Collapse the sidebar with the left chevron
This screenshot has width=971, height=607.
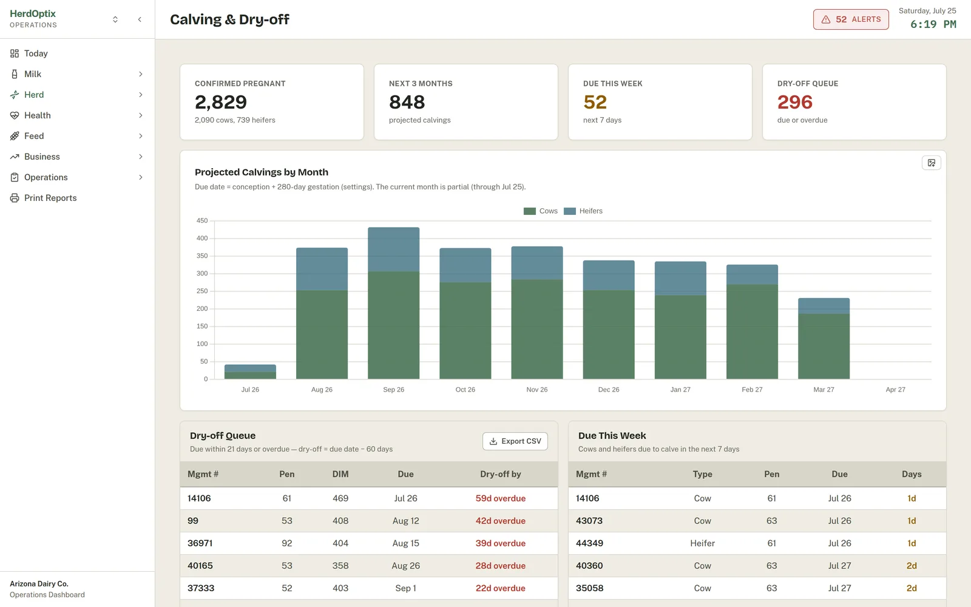click(140, 19)
